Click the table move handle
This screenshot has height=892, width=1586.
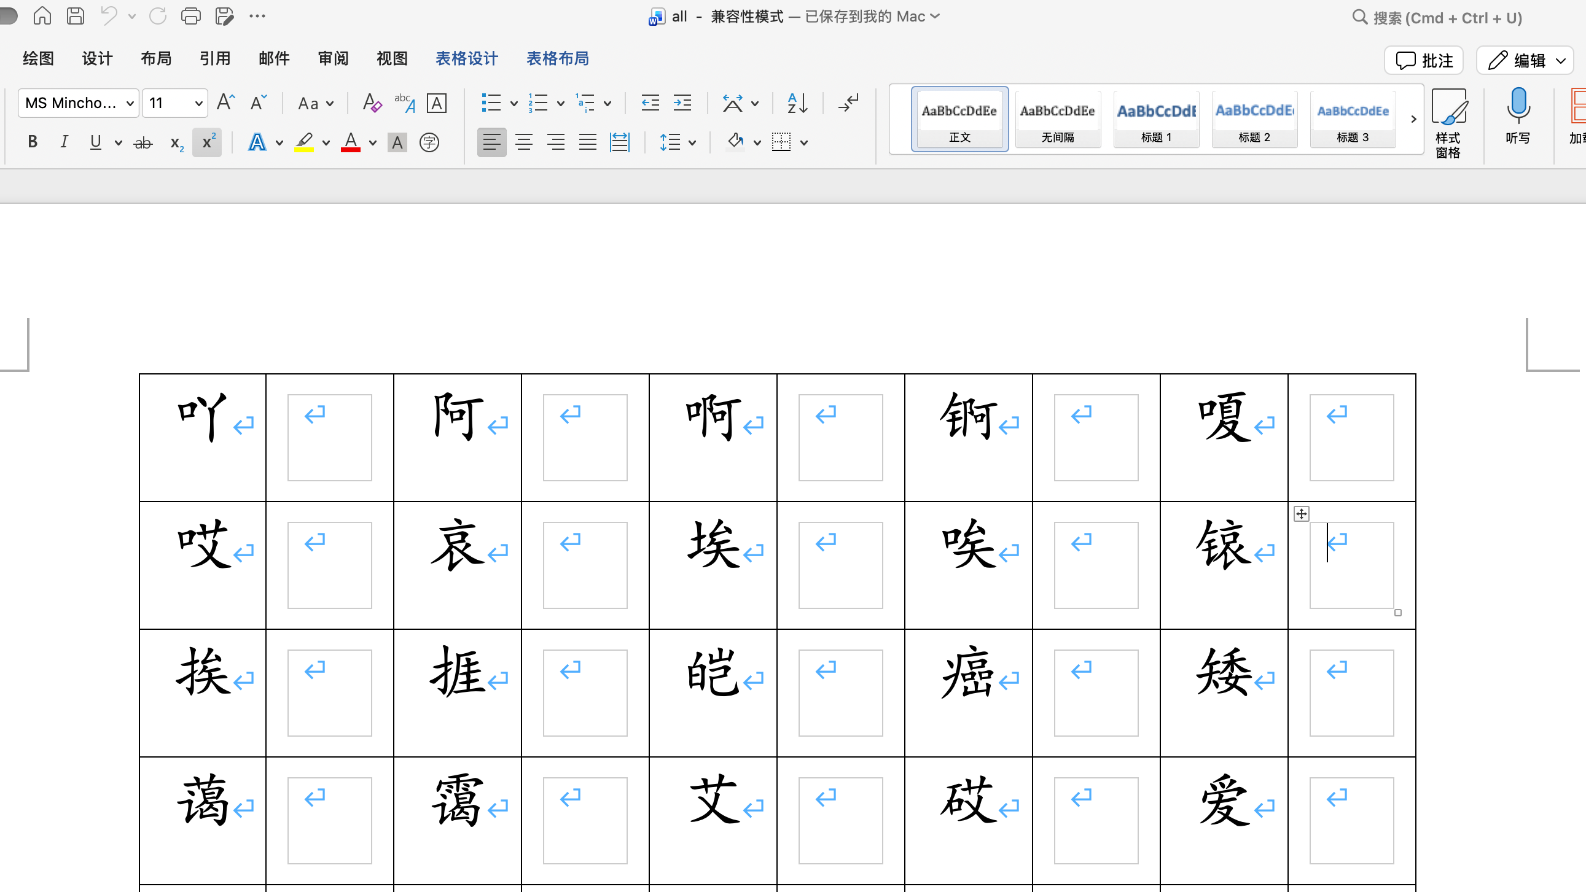click(x=1301, y=514)
